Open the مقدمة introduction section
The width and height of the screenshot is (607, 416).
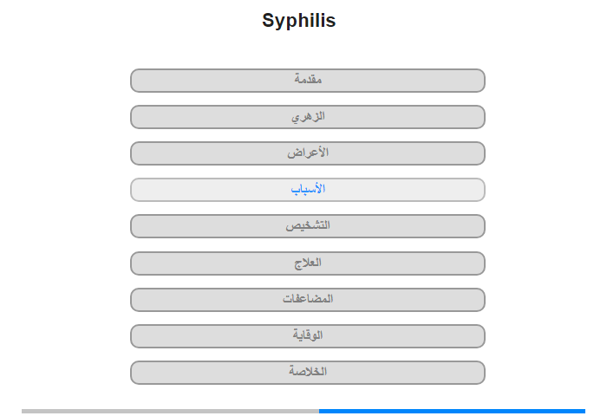[308, 81]
